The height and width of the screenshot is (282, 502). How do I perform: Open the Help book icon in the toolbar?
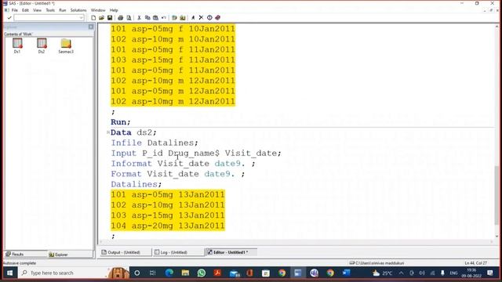pyautogui.click(x=218, y=17)
